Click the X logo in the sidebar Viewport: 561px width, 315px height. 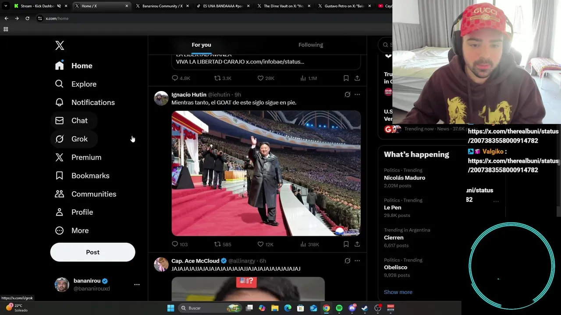pyautogui.click(x=60, y=45)
